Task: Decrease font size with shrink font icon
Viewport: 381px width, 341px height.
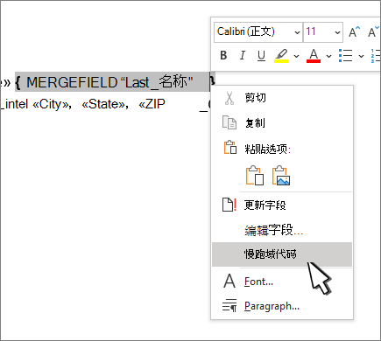Action: [374, 31]
